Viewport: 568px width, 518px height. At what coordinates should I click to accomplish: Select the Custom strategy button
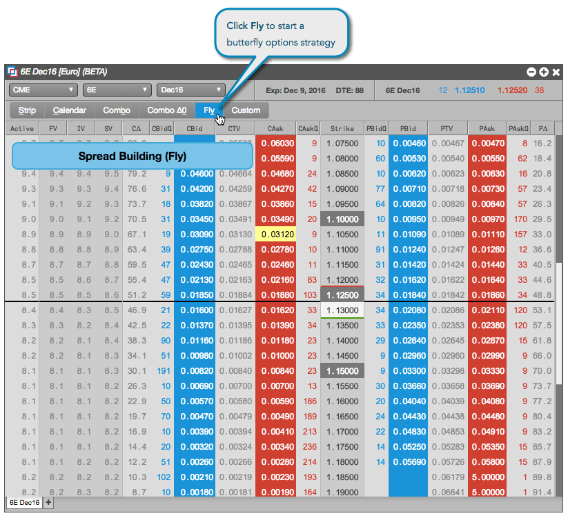click(x=246, y=110)
